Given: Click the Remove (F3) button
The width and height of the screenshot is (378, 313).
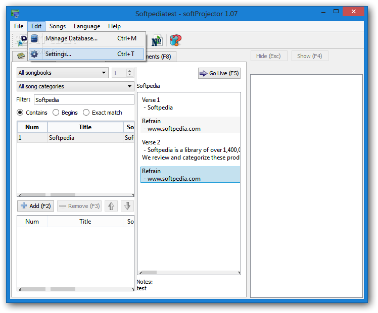Looking at the screenshot, I should click(x=79, y=206).
